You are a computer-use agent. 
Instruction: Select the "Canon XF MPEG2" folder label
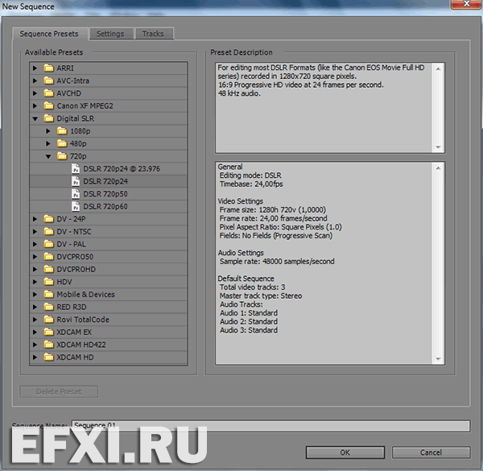coord(85,105)
